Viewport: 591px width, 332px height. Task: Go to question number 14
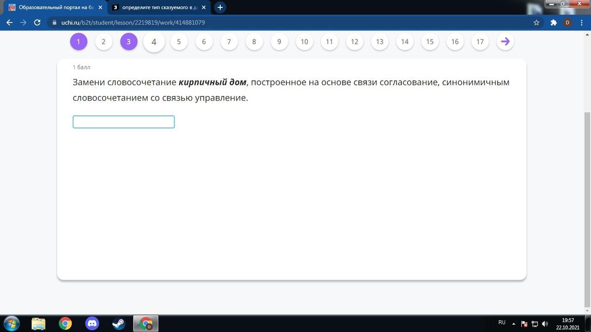click(404, 41)
